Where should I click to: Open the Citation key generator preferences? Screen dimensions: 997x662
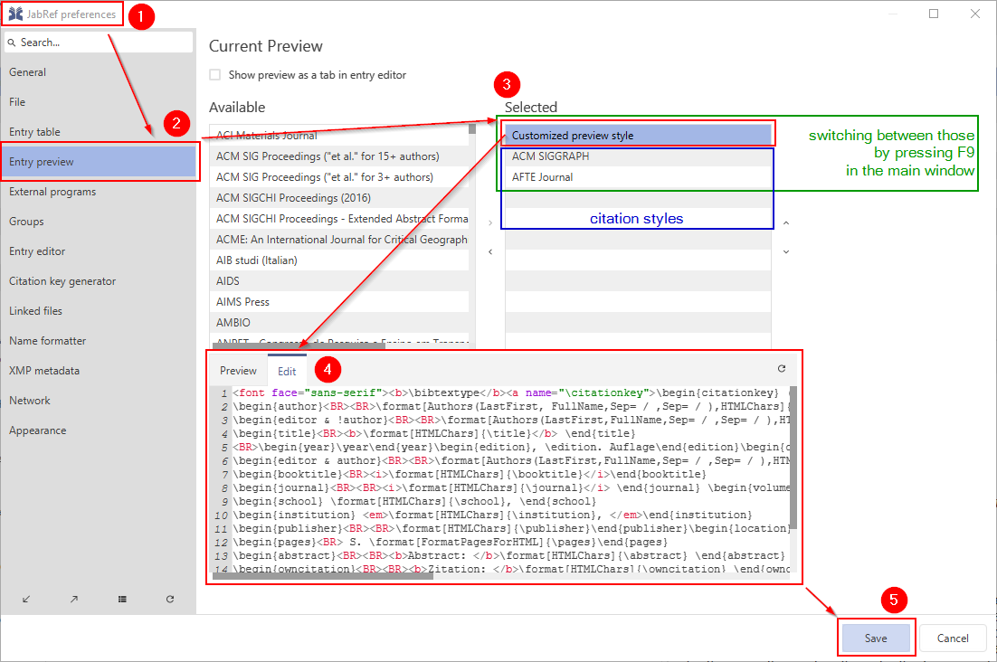62,281
